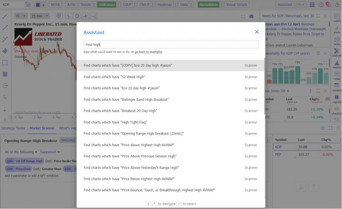Switch to the Market Scanner tab
The image size is (342, 209).
pyautogui.click(x=42, y=128)
